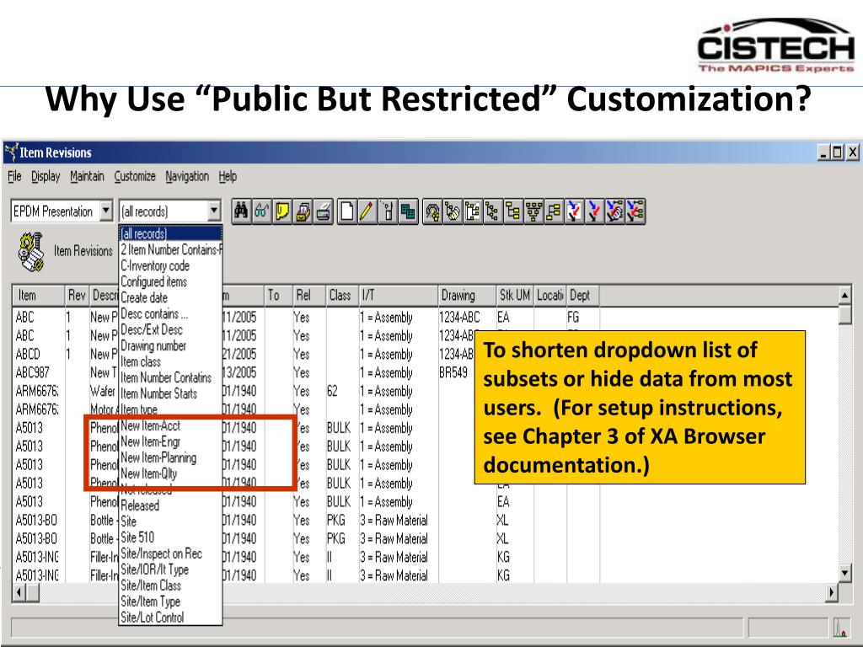
Task: Select '(all records)' in the subset list
Action: click(x=170, y=233)
